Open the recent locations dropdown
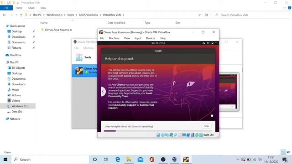Image resolution: width=292 pixels, height=164 pixels. tap(16, 15)
